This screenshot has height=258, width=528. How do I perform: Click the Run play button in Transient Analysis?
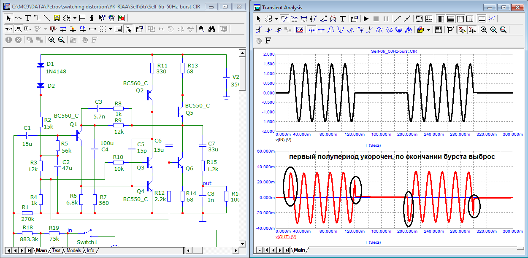366,19
